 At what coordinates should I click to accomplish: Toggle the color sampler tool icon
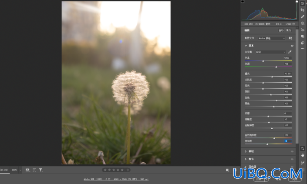(303, 163)
